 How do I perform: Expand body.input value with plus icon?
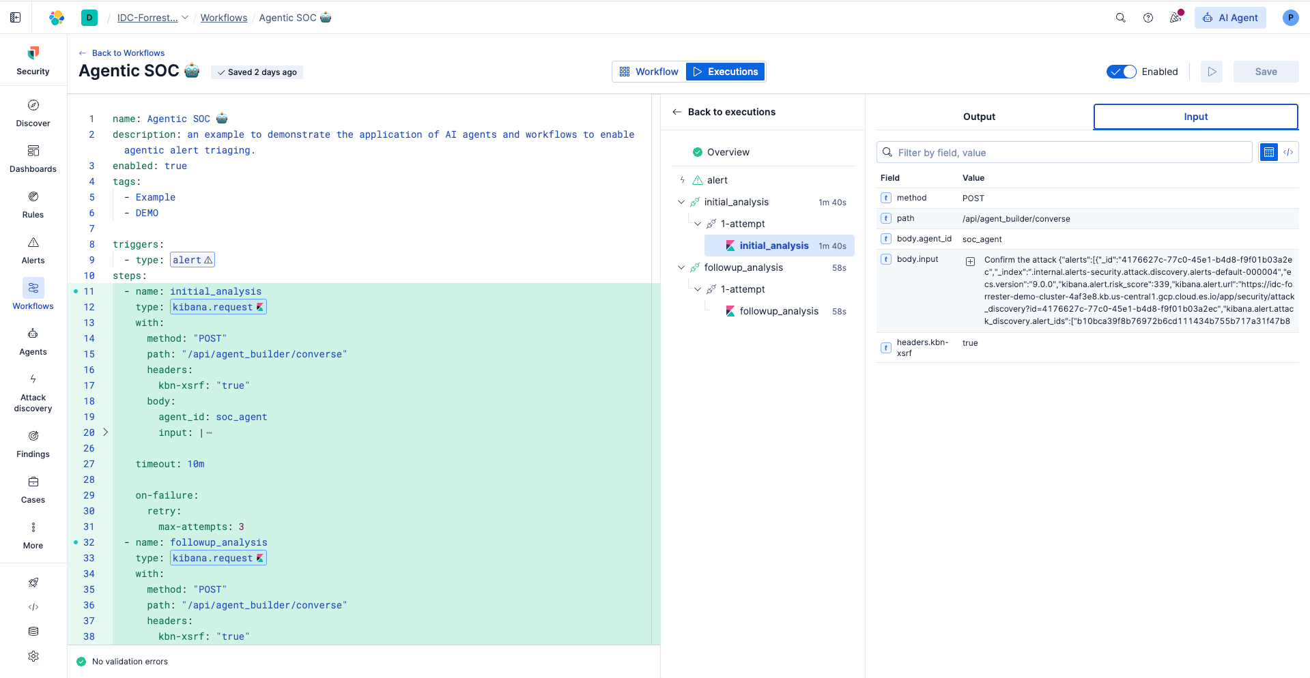click(970, 261)
